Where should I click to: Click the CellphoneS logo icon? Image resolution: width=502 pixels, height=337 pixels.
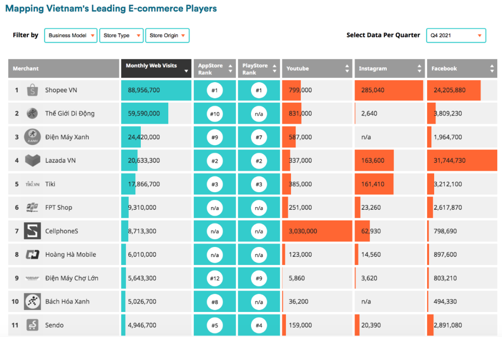32,231
